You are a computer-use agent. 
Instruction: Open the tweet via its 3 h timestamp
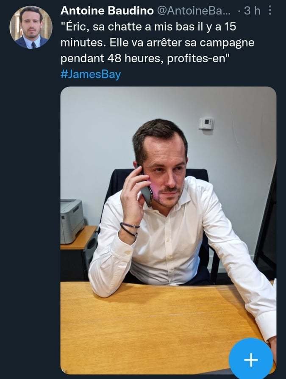(252, 11)
